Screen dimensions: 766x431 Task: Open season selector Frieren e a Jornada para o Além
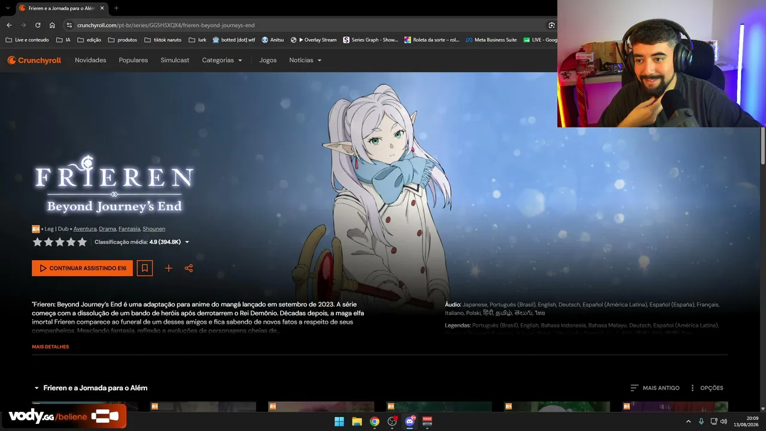tap(90, 388)
